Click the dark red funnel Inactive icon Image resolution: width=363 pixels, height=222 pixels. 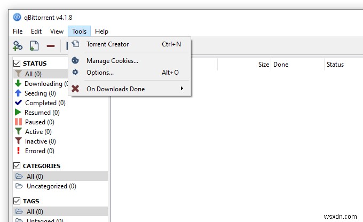[x=18, y=141]
